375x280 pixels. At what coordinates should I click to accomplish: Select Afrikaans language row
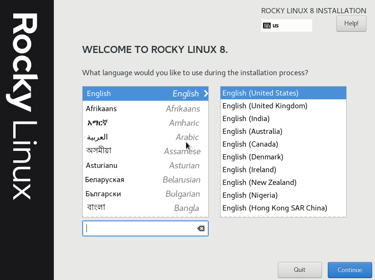click(145, 108)
